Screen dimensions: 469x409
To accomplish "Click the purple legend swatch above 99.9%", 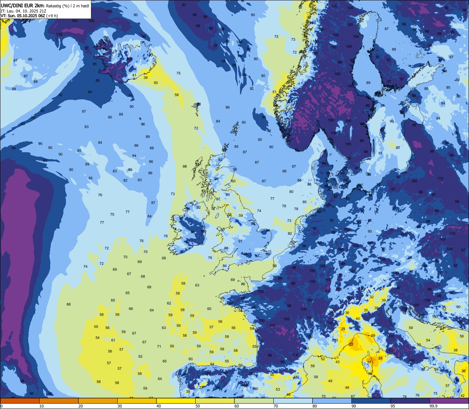I will [x=449, y=401].
